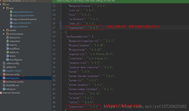Image resolution: width=189 pixels, height=111 pixels.
Task: Click the src folder icon
Action: [x=4, y=4]
